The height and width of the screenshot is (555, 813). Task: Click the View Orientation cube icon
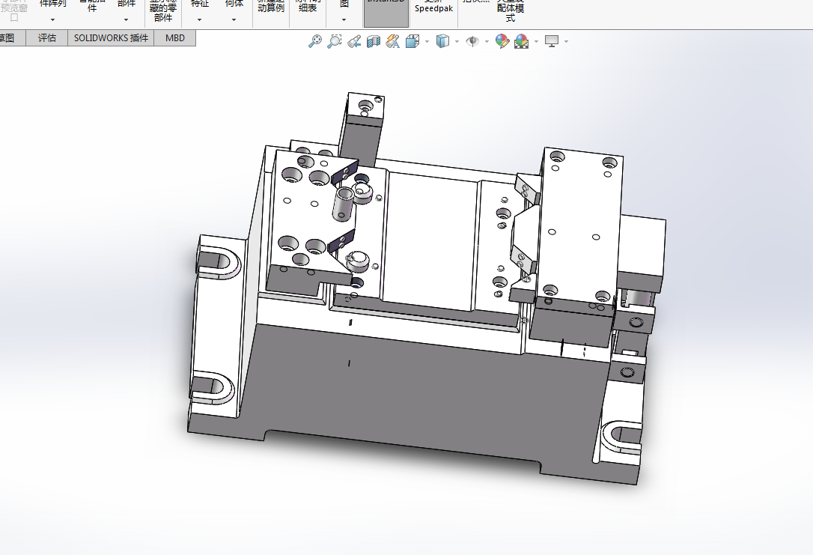coord(412,41)
